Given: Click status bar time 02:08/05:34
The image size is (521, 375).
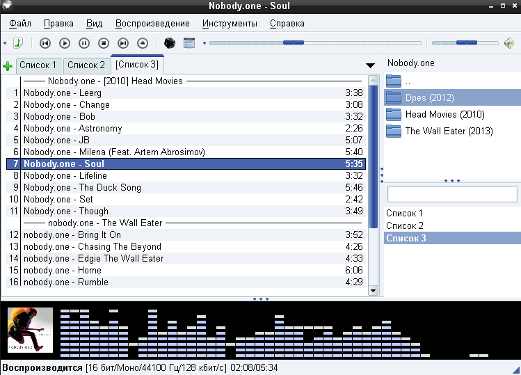Looking at the screenshot, I should (254, 367).
